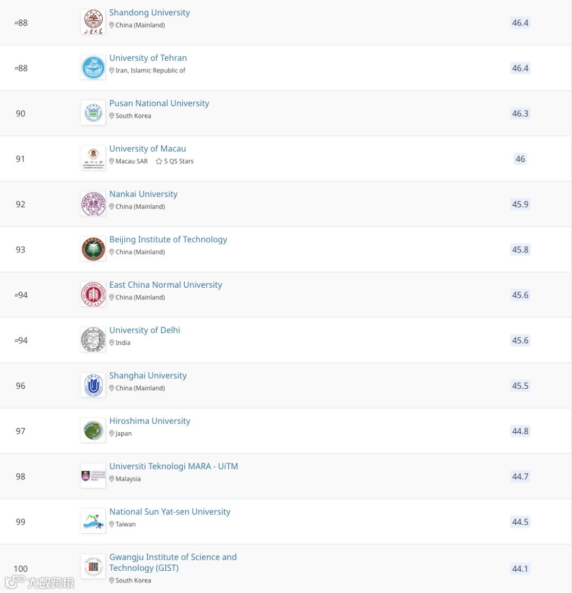
Task: Click the Hiroshima University logo
Action: (93, 431)
